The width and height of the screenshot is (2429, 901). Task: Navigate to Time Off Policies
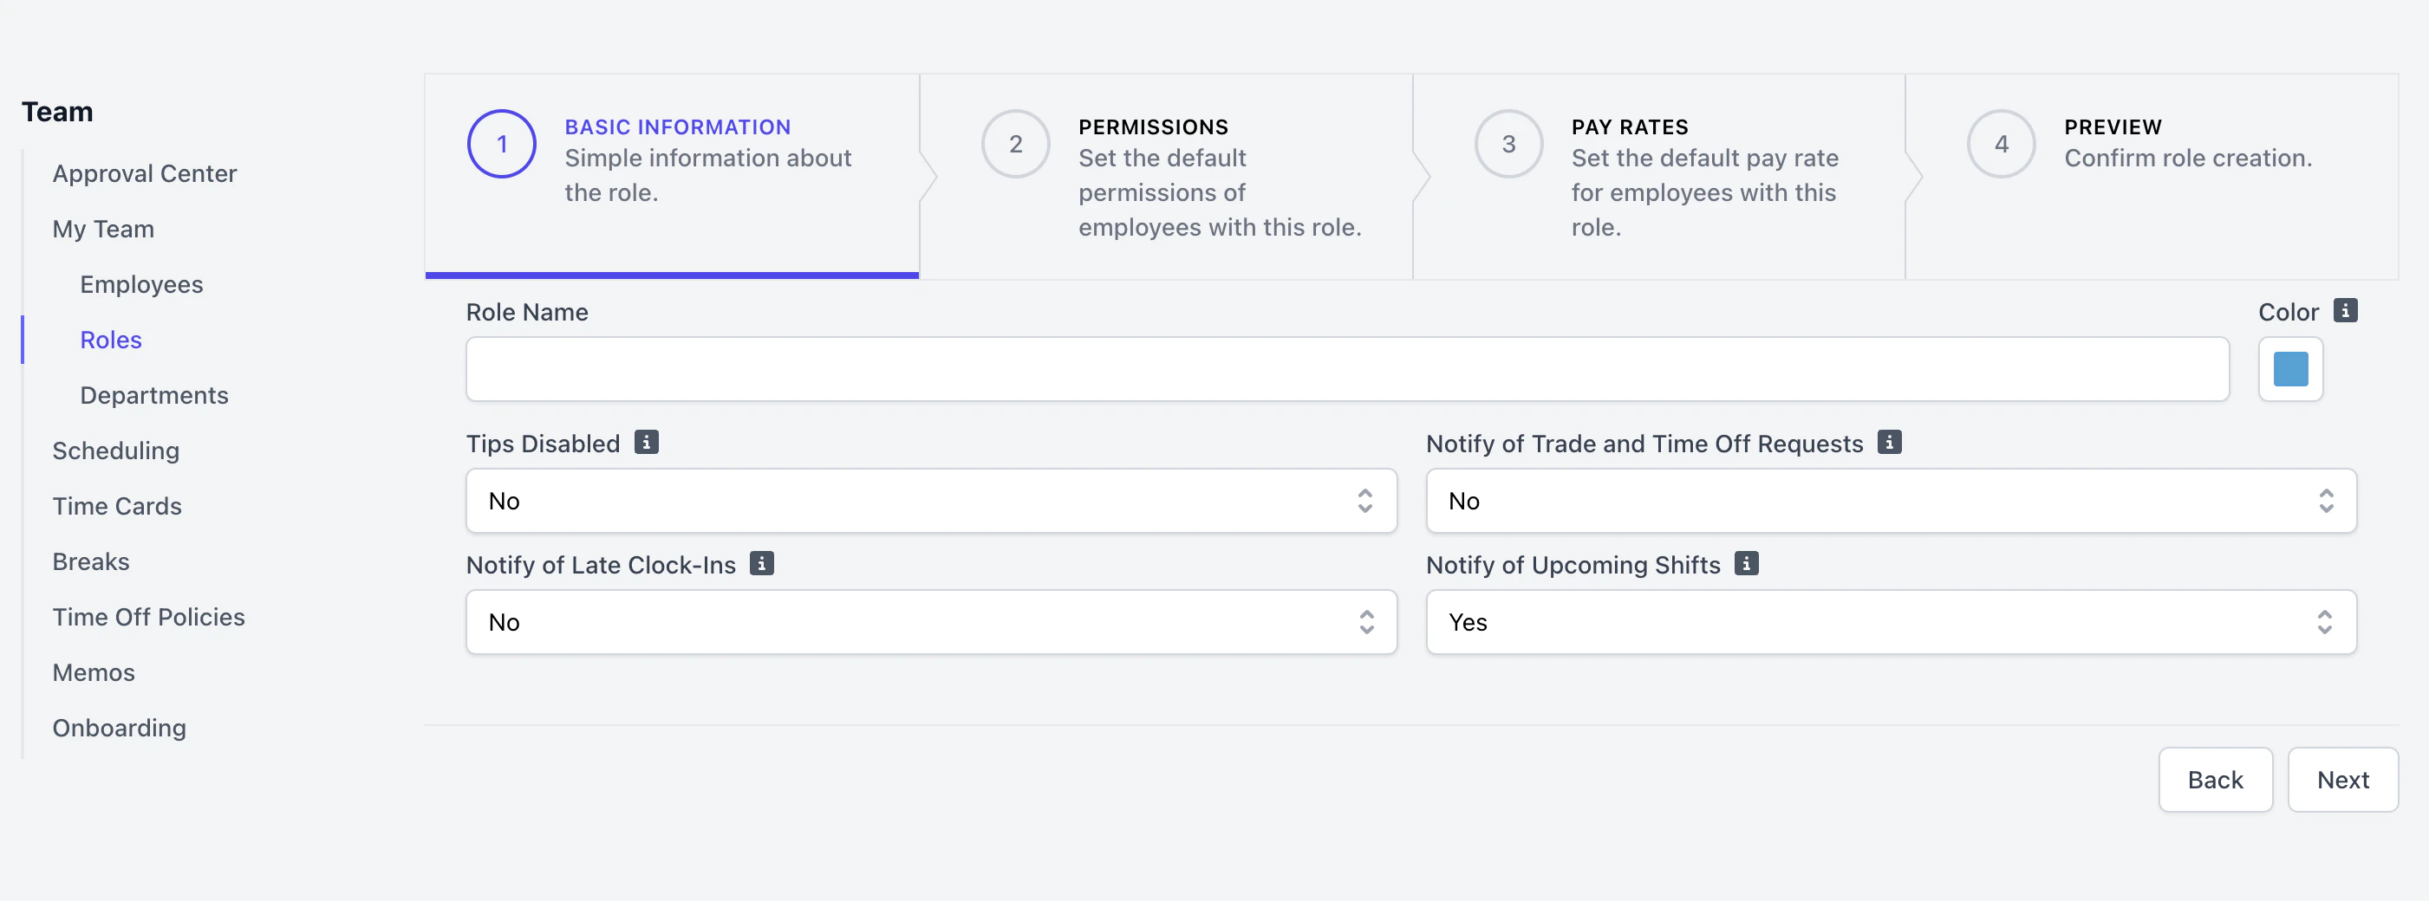[x=149, y=618]
